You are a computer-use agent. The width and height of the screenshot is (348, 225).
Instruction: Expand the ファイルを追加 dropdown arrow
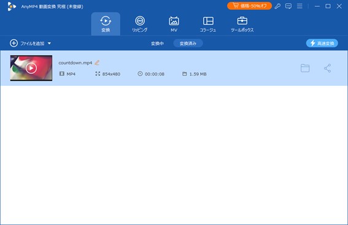pyautogui.click(x=49, y=44)
